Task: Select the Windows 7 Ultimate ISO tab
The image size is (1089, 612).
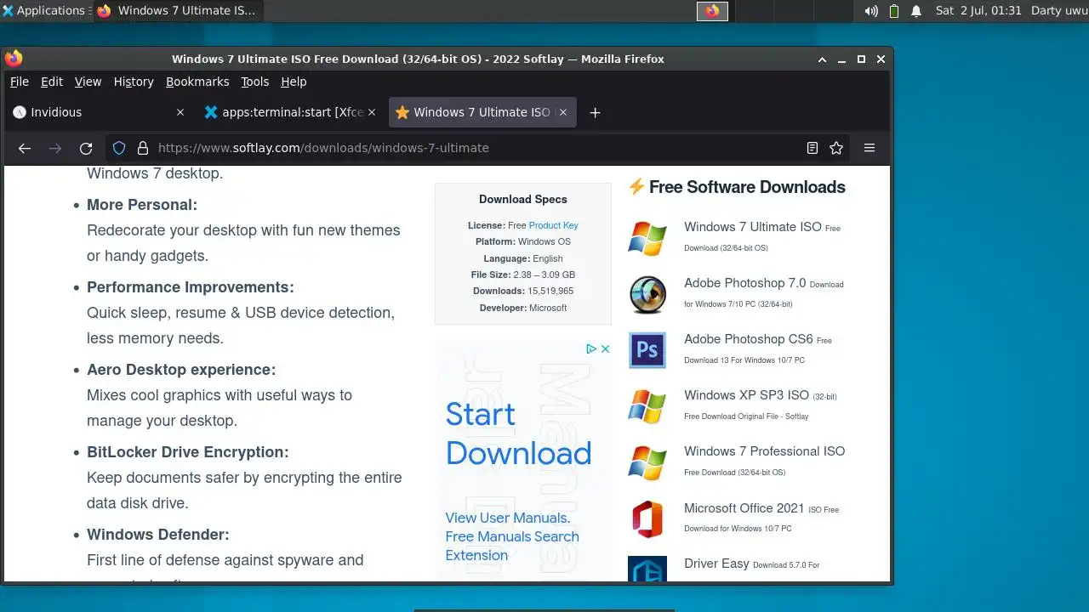Action: coord(482,112)
